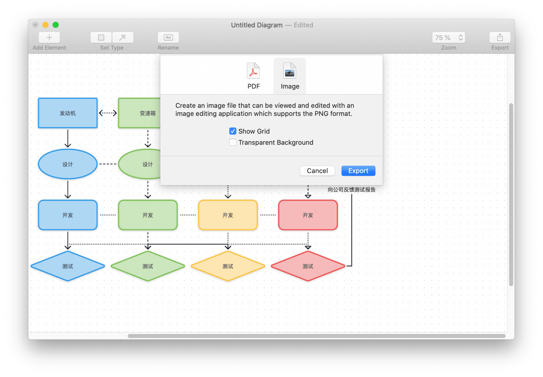543x377 pixels.
Task: Select the blue 测试 diamond
Action: 68,266
